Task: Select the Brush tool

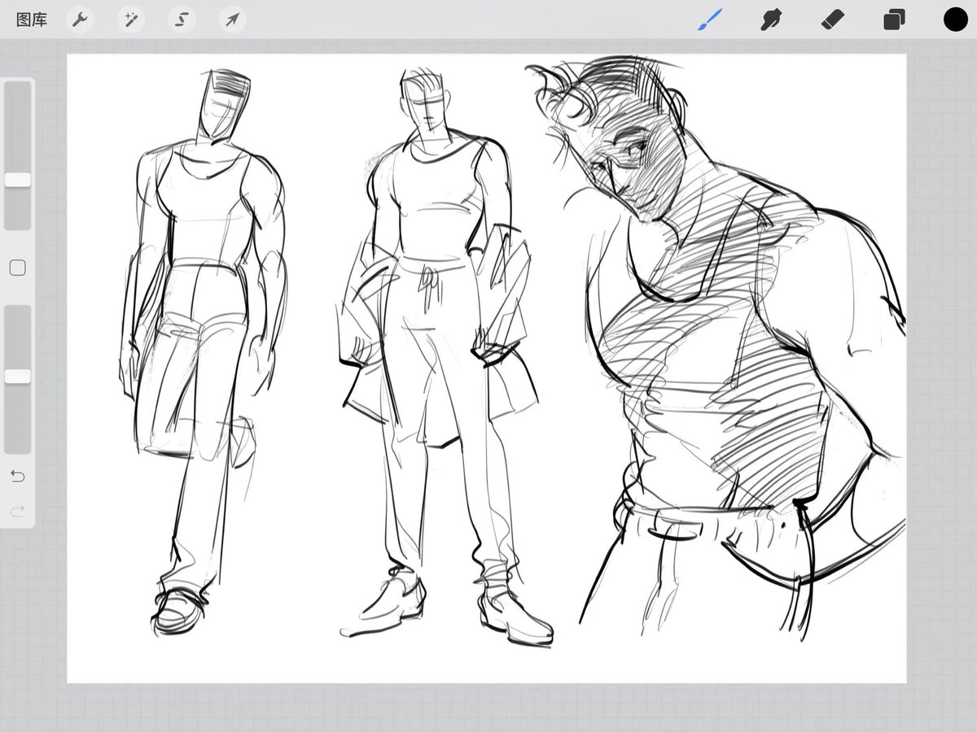Action: 710,20
